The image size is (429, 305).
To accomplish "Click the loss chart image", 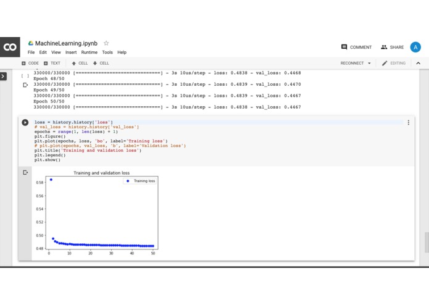I will coord(97,213).
